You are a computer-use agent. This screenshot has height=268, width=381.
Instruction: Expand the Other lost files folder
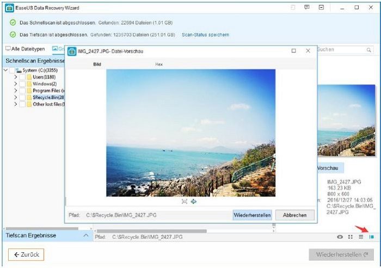(15, 104)
